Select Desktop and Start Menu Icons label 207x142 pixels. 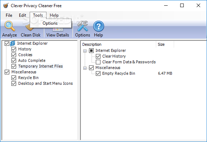click(45, 83)
